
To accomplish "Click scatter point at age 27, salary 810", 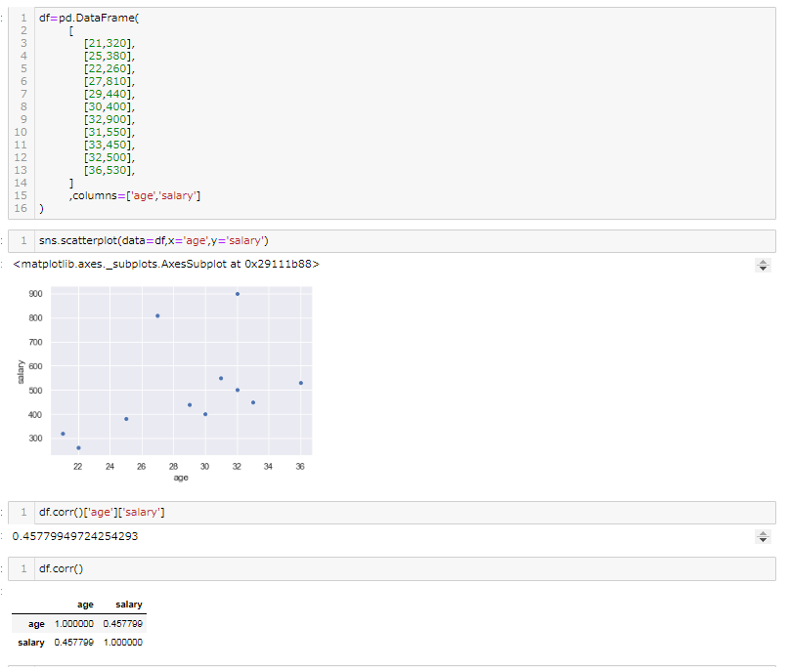I will tap(157, 316).
